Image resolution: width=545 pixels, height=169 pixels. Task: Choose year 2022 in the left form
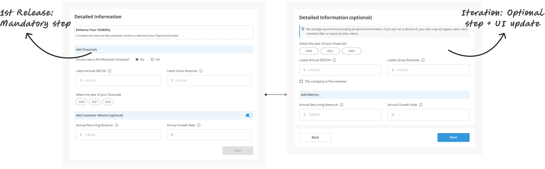[x=108, y=102]
